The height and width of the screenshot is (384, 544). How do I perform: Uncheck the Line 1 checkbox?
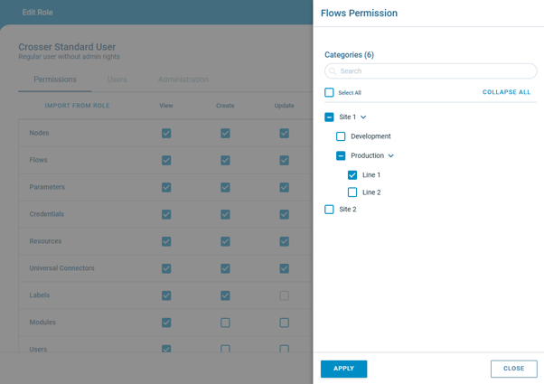click(x=352, y=175)
